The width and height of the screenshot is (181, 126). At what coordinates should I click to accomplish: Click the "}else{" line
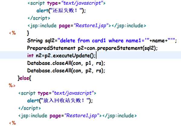pos(24,78)
